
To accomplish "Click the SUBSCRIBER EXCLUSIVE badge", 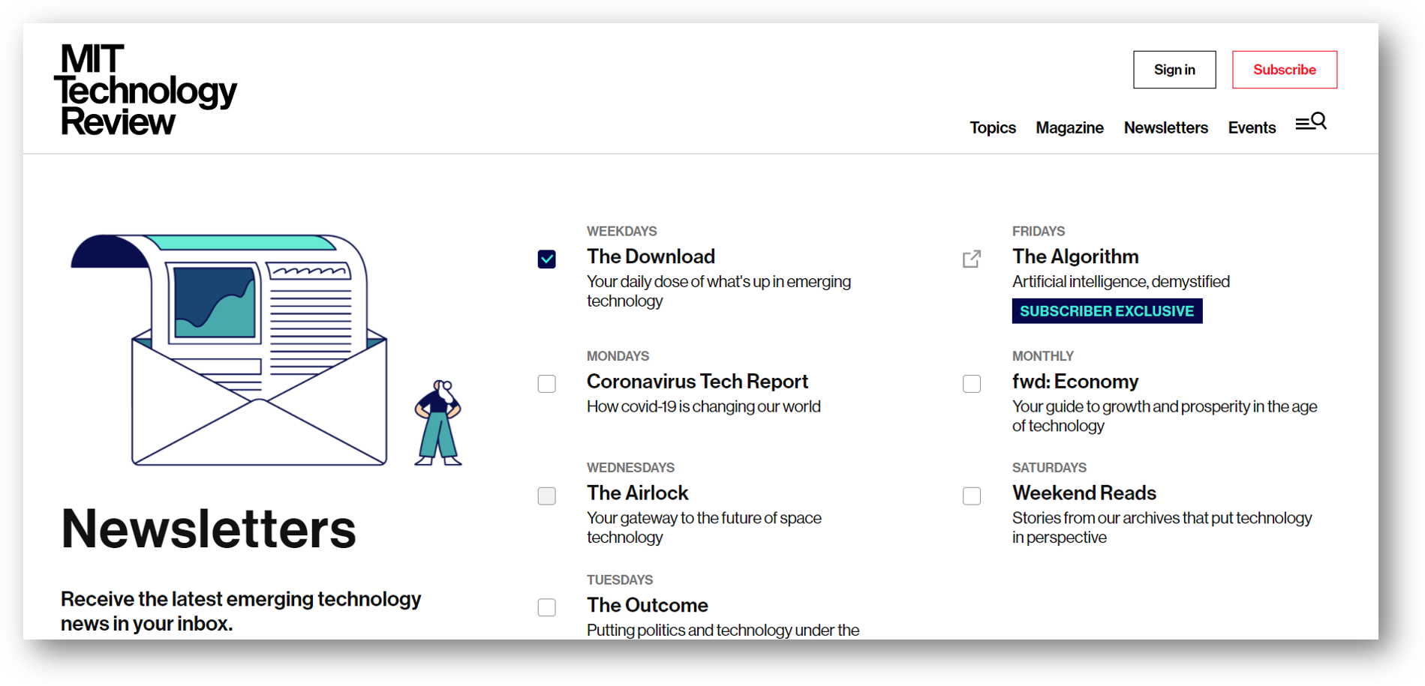I will [1107, 311].
